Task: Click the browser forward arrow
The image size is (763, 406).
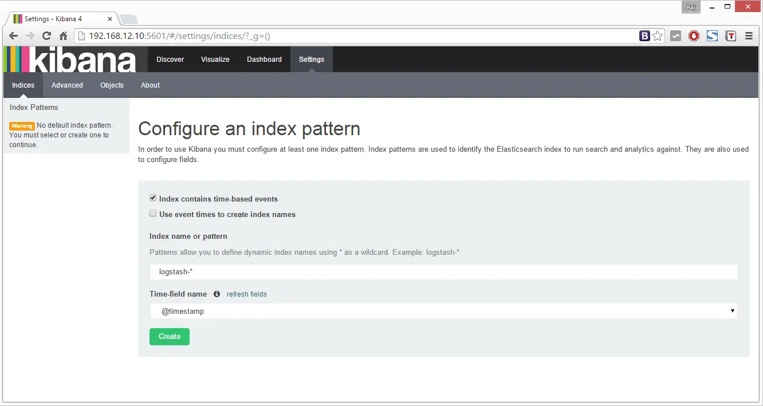Action: pyautogui.click(x=30, y=36)
